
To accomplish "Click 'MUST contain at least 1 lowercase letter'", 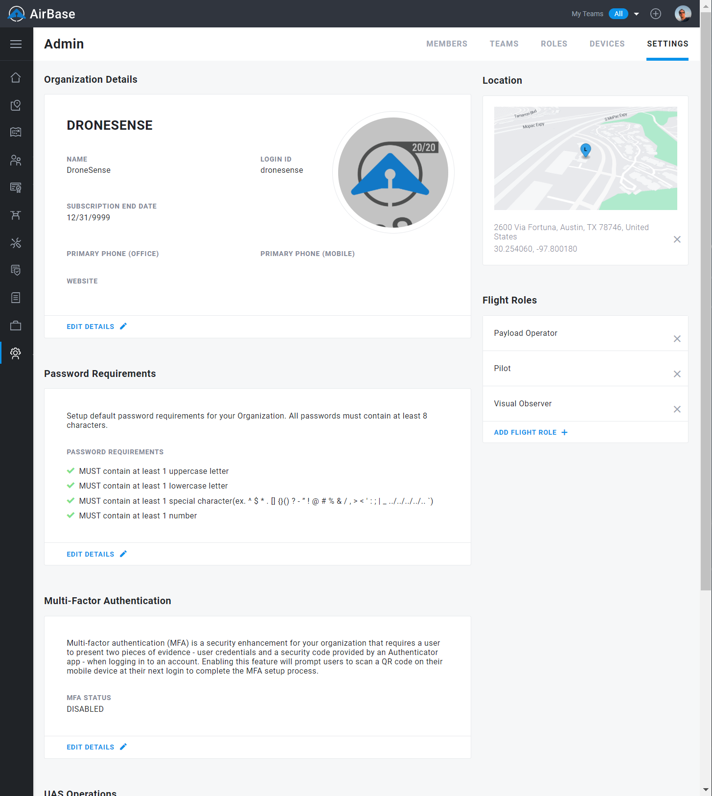I will pyautogui.click(x=153, y=486).
